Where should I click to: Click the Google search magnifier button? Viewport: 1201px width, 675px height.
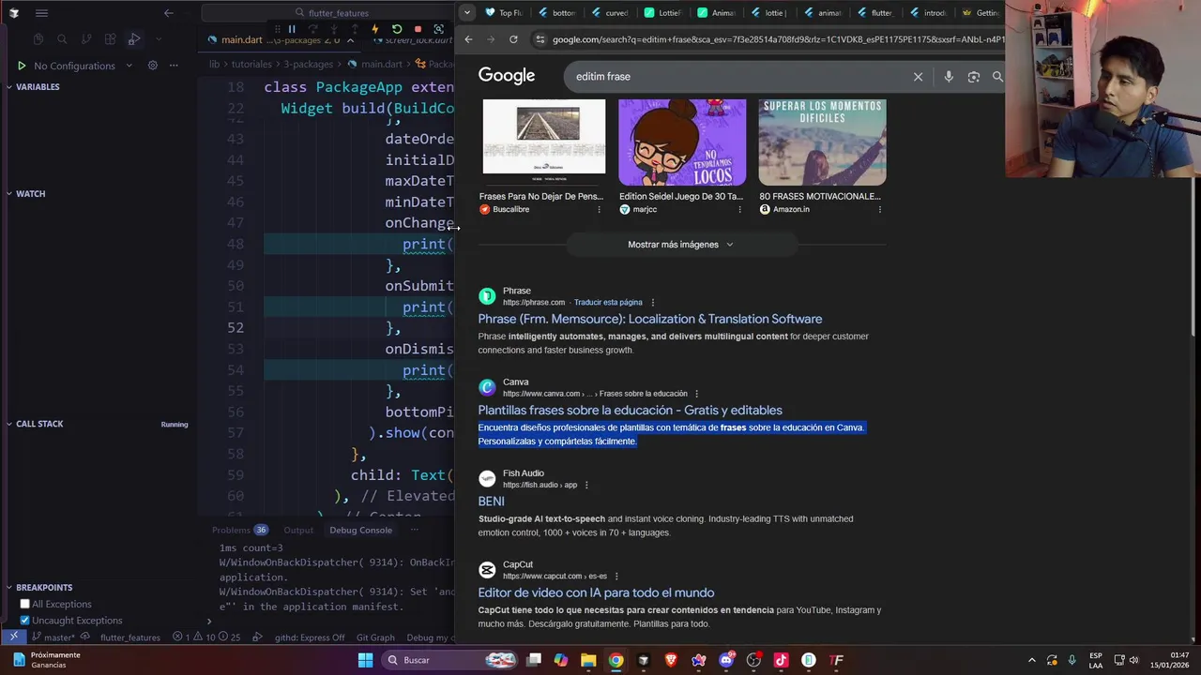pyautogui.click(x=997, y=77)
